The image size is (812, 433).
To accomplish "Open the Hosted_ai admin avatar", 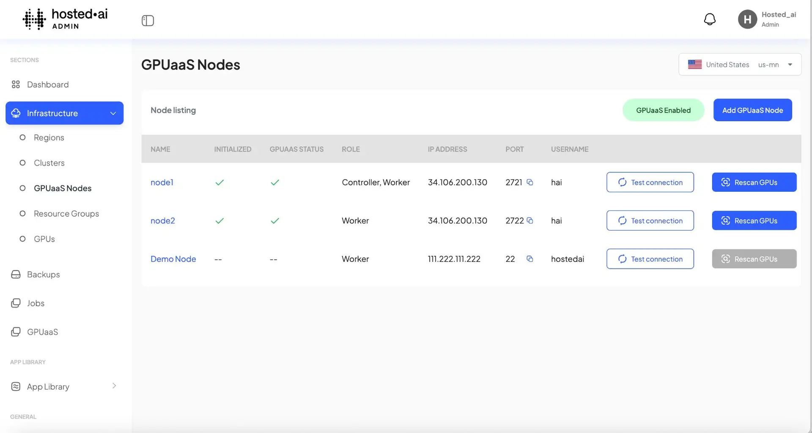I will [747, 19].
